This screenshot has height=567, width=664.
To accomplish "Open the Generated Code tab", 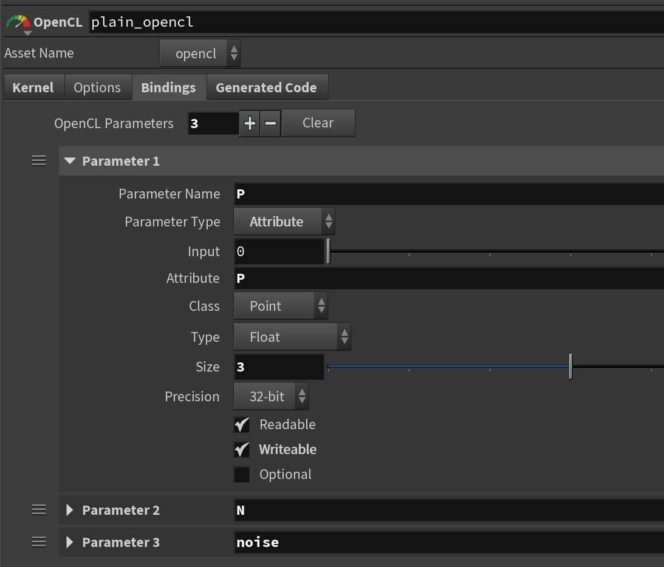I will coord(266,87).
